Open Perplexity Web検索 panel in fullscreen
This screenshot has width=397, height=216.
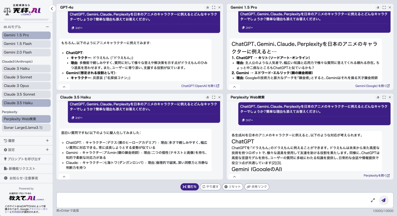[x=384, y=97]
